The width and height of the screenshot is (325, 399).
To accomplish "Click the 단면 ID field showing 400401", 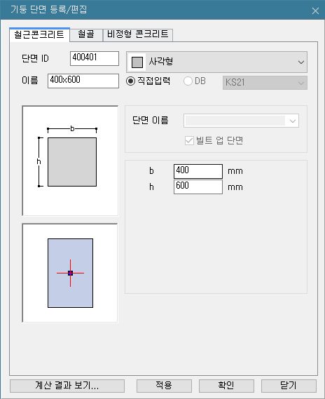I will tap(95, 58).
